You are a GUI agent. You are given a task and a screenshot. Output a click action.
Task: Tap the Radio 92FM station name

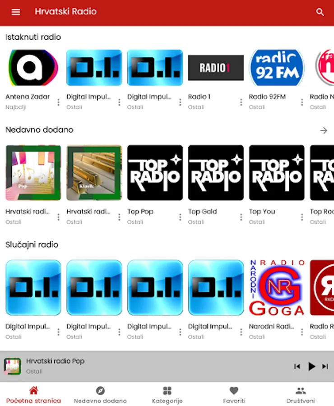(x=267, y=97)
